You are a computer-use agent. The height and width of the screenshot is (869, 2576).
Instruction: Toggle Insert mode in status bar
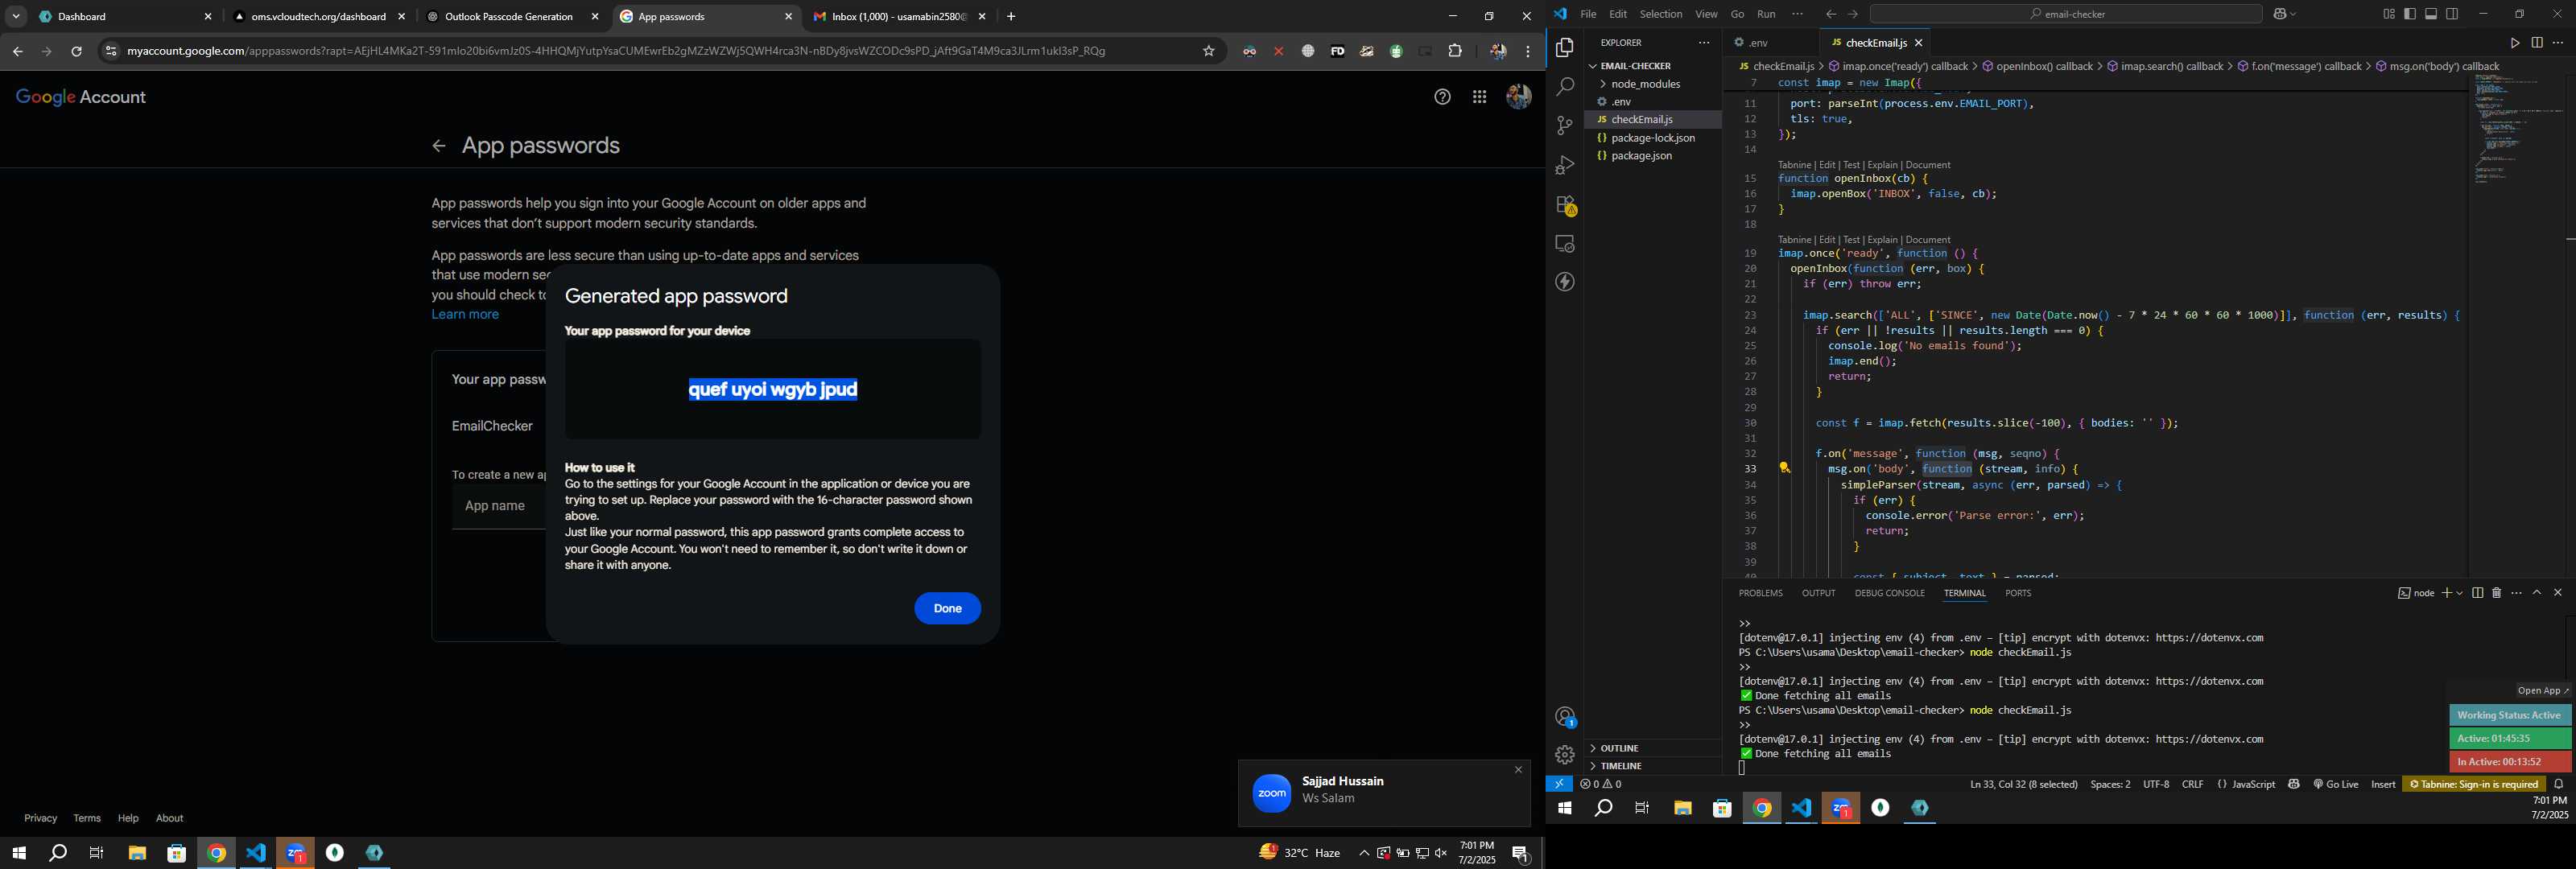pyautogui.click(x=2383, y=784)
